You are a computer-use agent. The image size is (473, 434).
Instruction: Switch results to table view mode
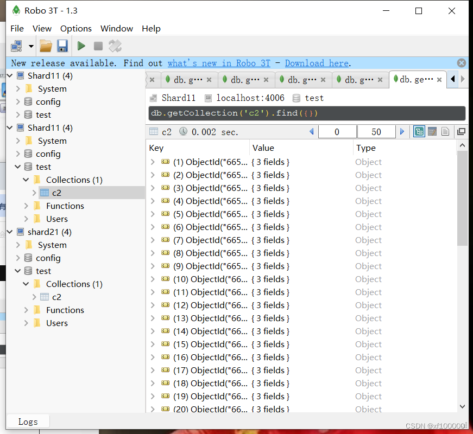[x=433, y=131]
